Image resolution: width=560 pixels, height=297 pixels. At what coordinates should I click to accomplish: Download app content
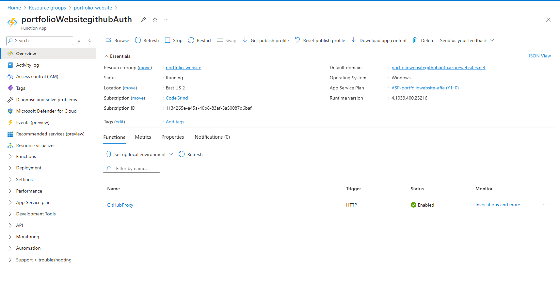pos(379,40)
